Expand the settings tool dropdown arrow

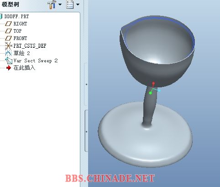[x=60, y=5]
